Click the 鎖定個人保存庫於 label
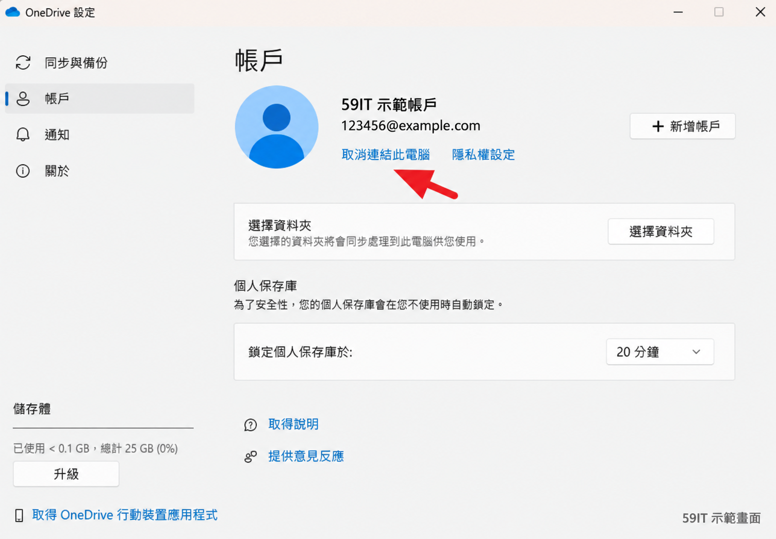776x539 pixels. 301,352
